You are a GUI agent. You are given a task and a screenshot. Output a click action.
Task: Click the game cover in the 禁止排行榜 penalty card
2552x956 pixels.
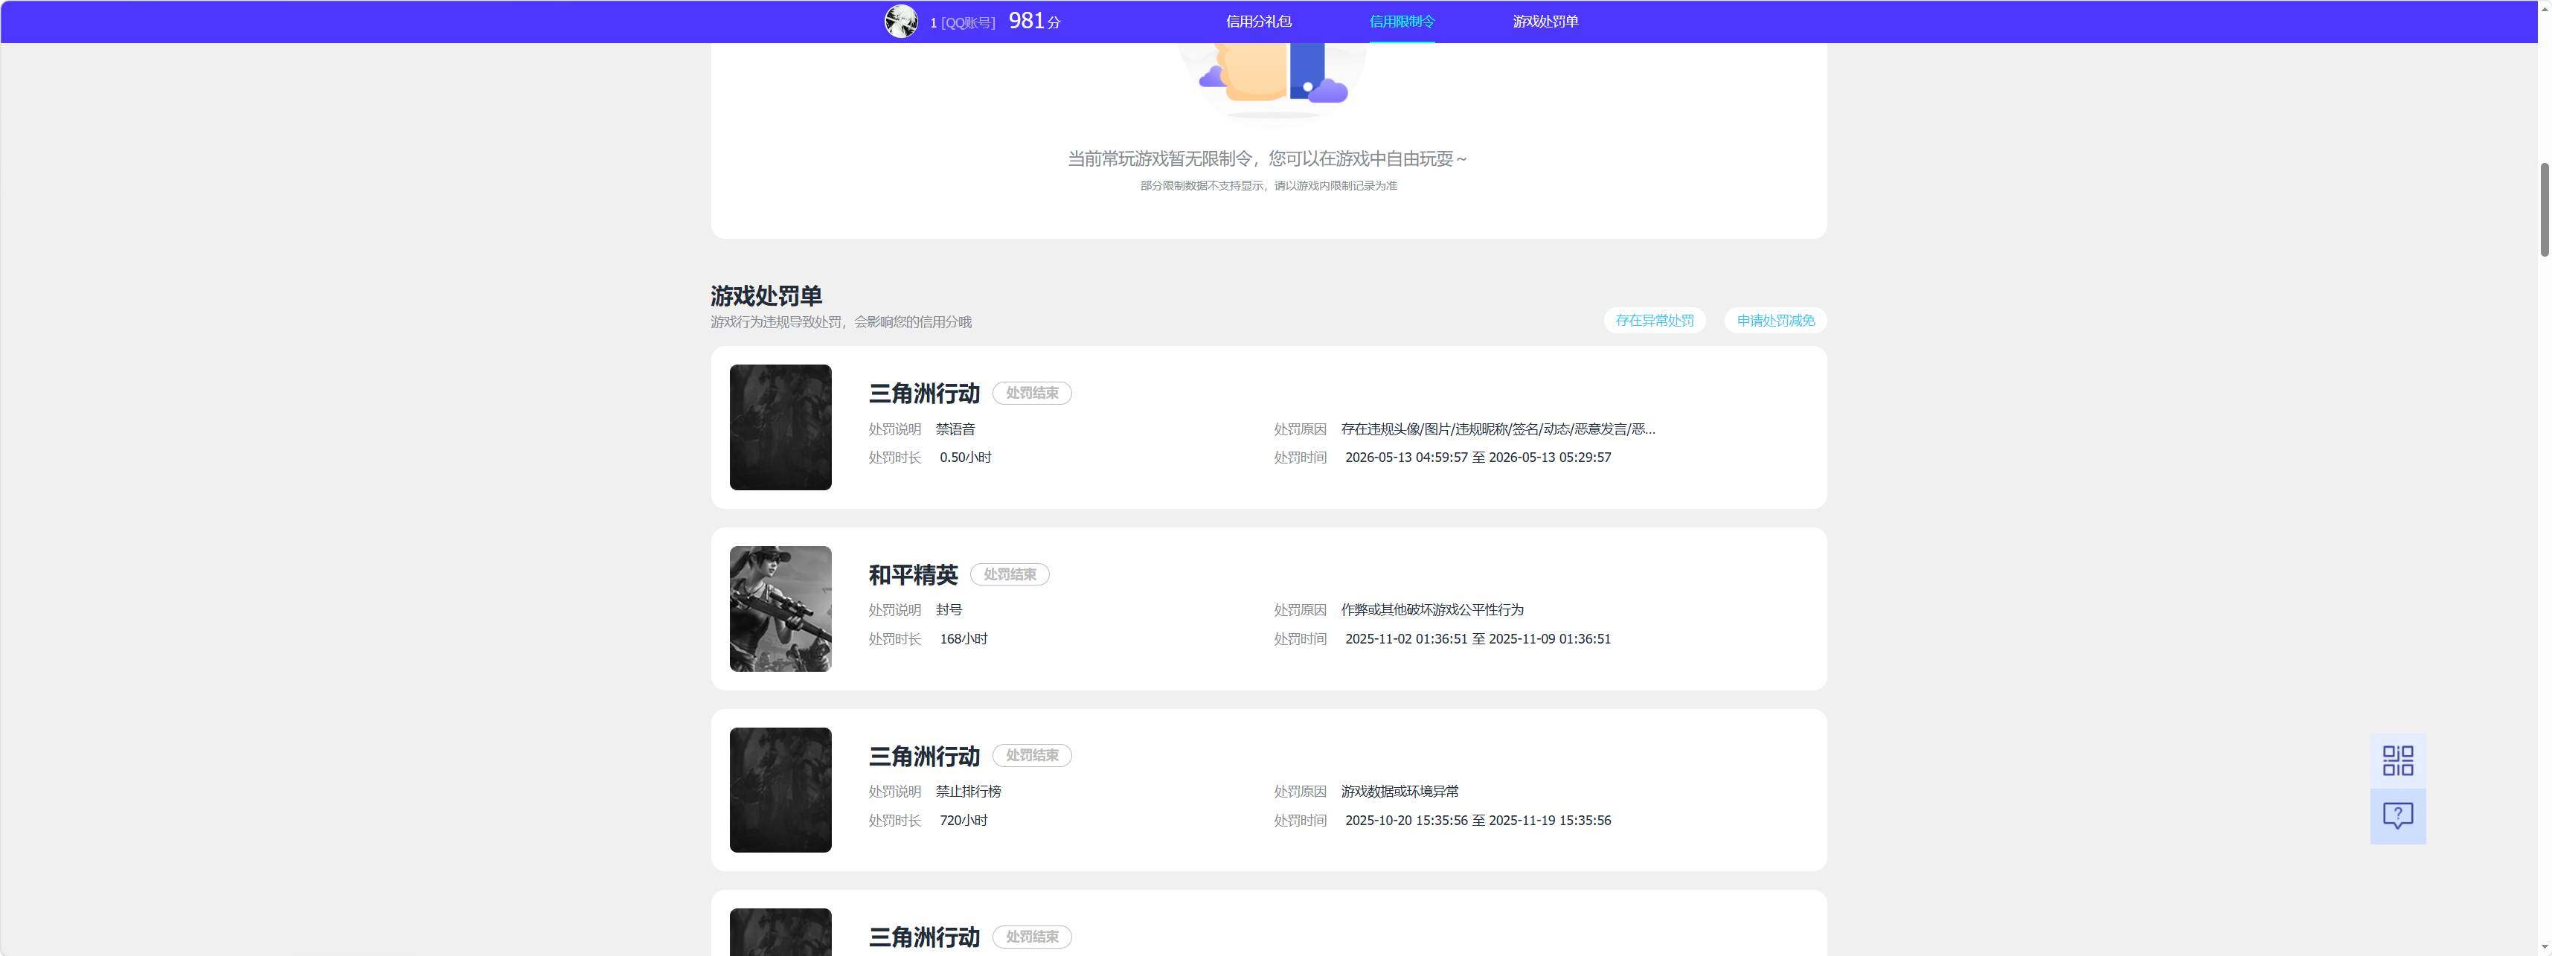tap(780, 789)
